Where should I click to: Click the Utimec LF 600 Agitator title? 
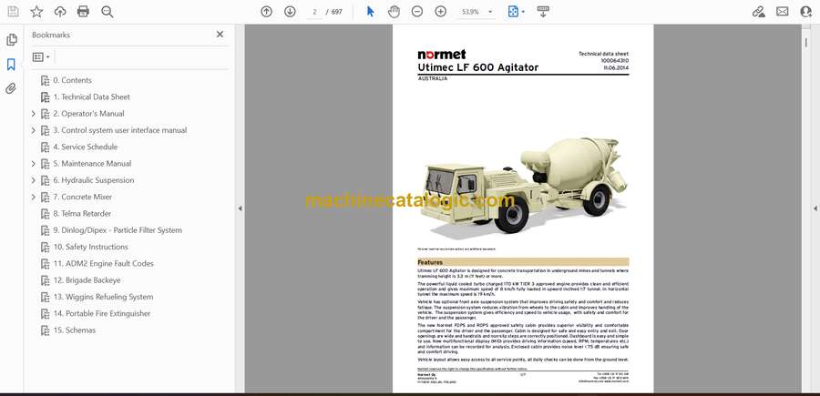point(478,67)
